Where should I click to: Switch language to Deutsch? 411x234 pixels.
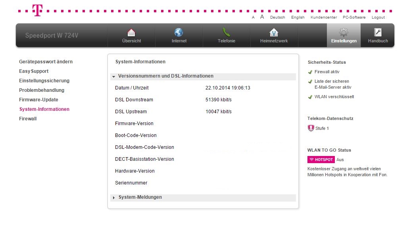278,17
